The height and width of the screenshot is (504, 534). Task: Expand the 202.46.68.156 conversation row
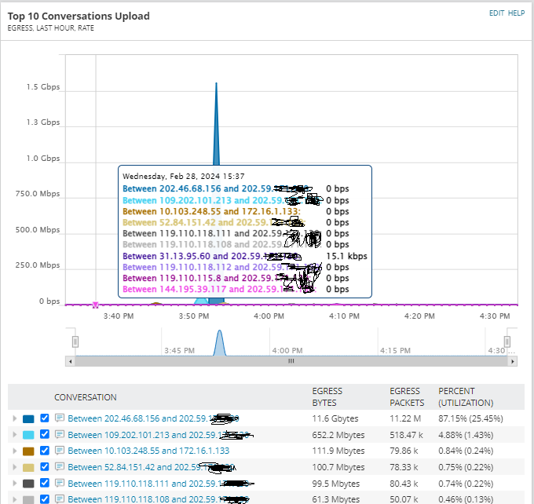15,418
